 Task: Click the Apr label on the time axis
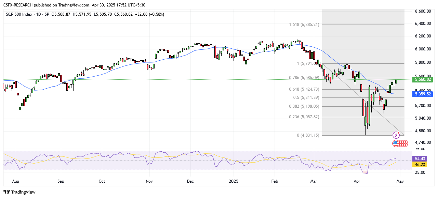(x=357, y=181)
